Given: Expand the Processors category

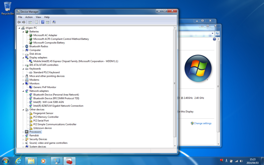Looking at the screenshot, I should [23, 132].
